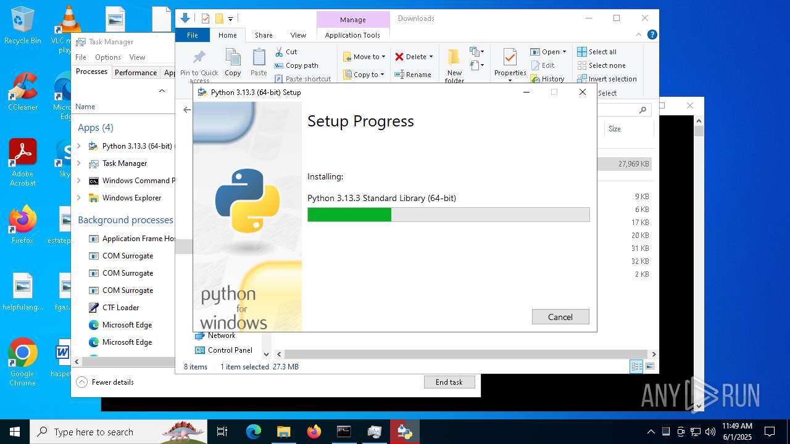Open the Google Chrome desktop icon
This screenshot has width=790, height=444.
[x=22, y=363]
